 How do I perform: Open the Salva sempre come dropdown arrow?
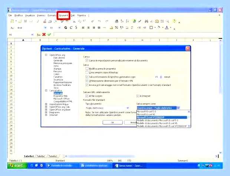pos(178,108)
